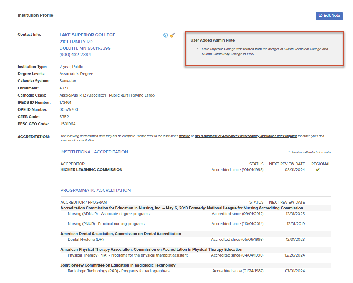Image resolution: width=353 pixels, height=283 pixels.
Task: Click Radiologic Technology (RAD) program row
Action: click(118, 271)
